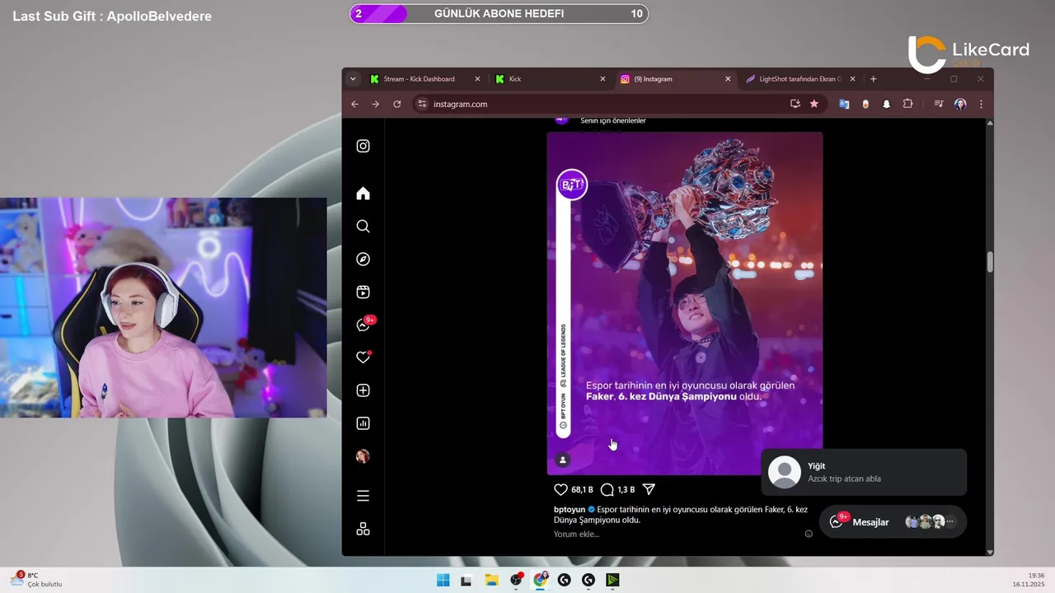This screenshot has height=593, width=1055.
Task: Click the 'Senin için önerilenler' text
Action: (613, 121)
